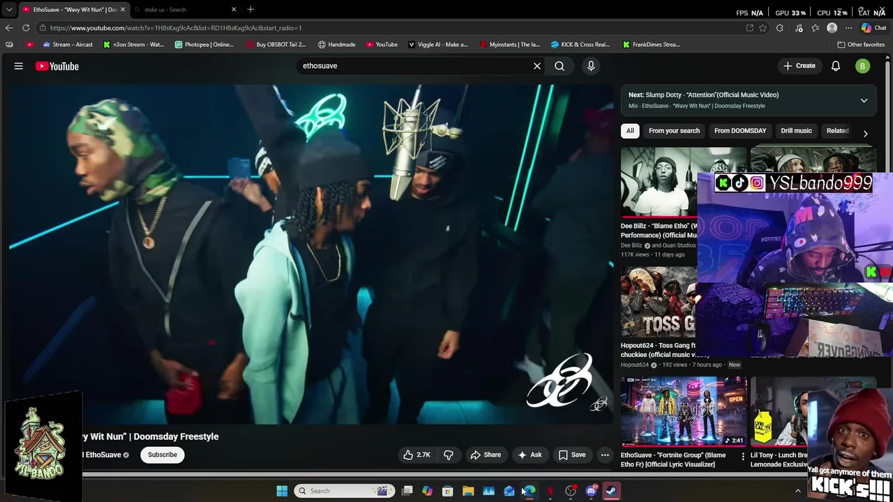This screenshot has width=893, height=502.
Task: Click the video player area
Action: [311, 254]
